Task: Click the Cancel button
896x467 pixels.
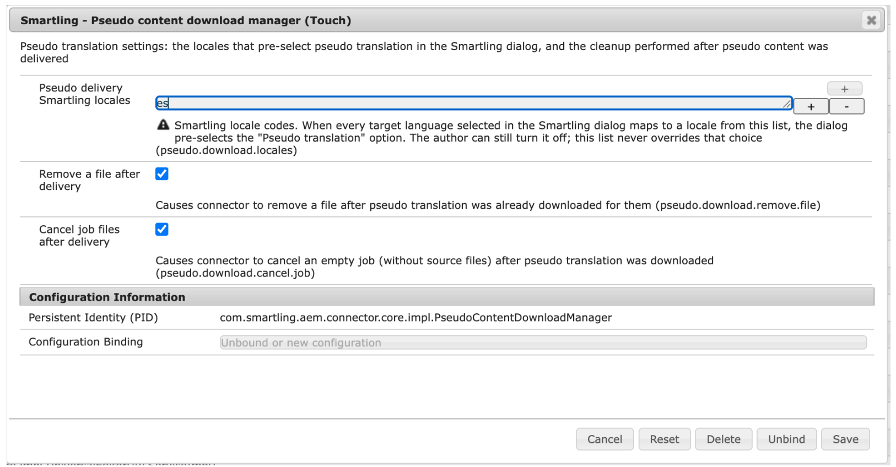Action: tap(604, 439)
